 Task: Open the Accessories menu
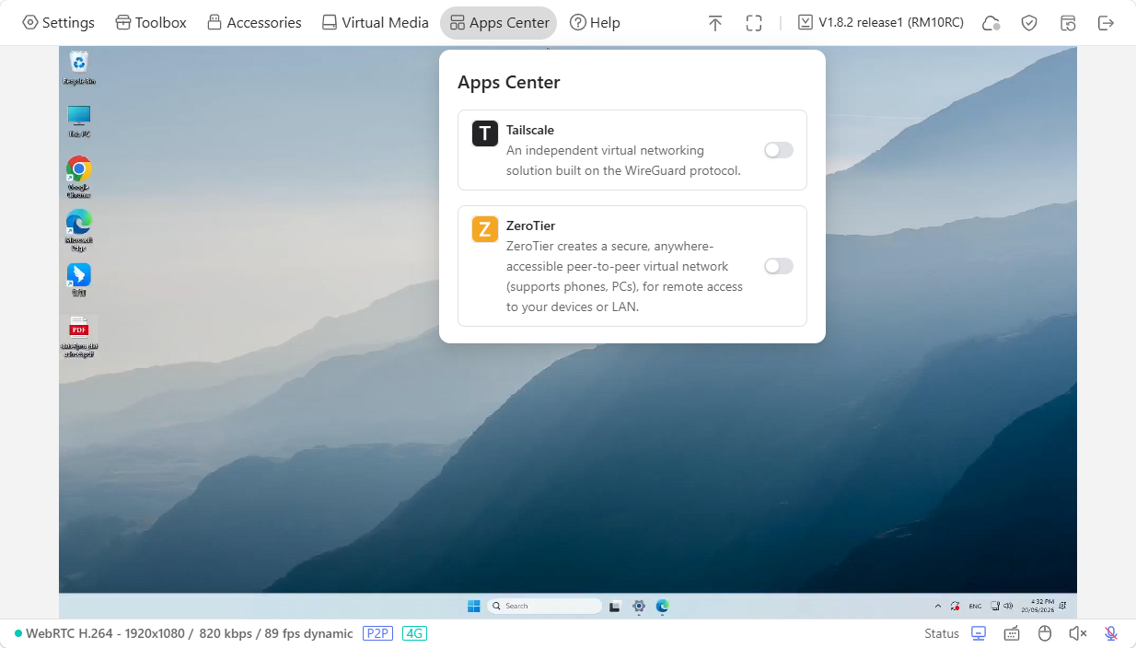pos(254,23)
